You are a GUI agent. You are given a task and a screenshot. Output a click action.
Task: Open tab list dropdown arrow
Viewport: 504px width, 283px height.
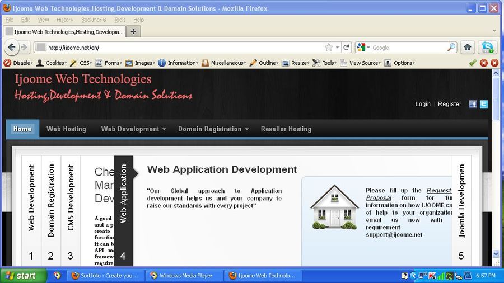[x=494, y=31]
